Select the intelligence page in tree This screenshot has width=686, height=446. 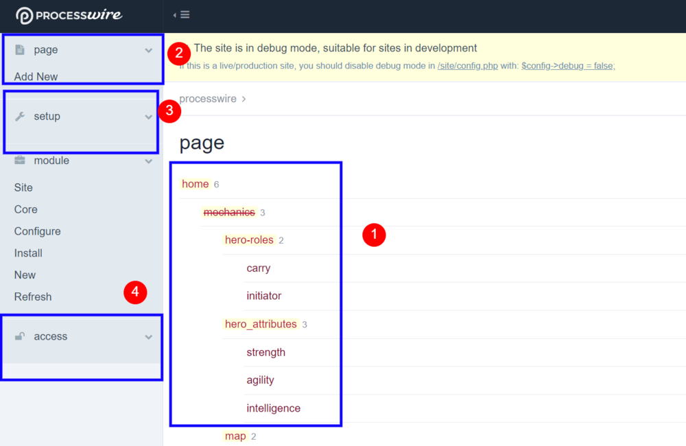coord(273,408)
